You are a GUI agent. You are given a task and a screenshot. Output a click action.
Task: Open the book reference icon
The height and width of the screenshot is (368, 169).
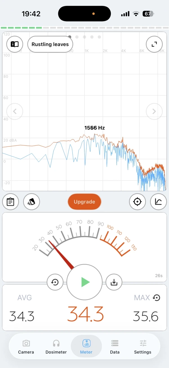click(15, 44)
